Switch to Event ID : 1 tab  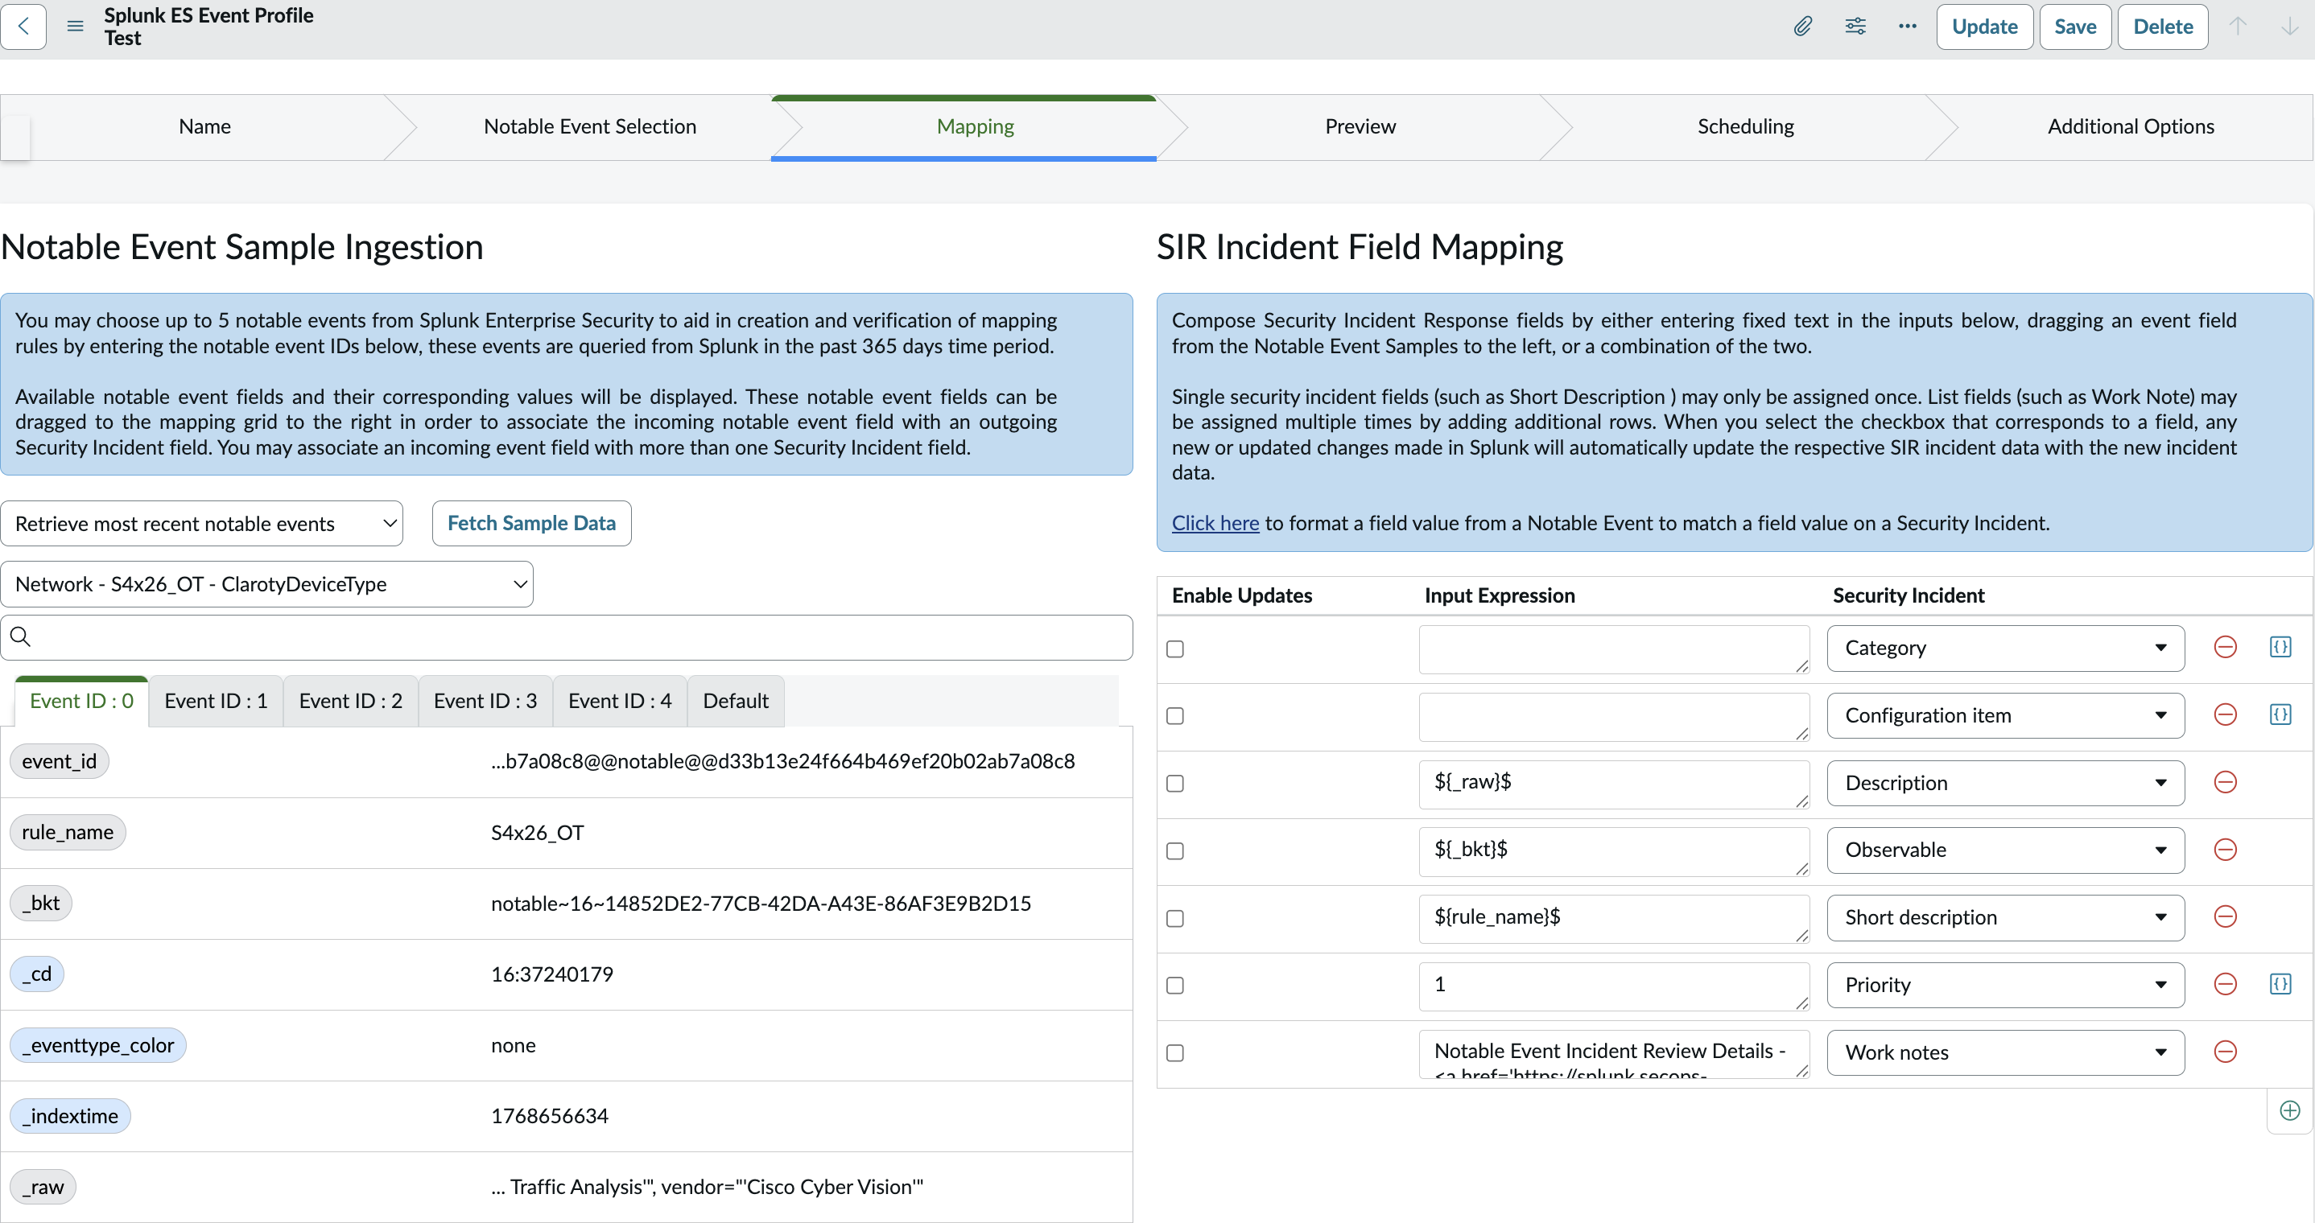[216, 701]
